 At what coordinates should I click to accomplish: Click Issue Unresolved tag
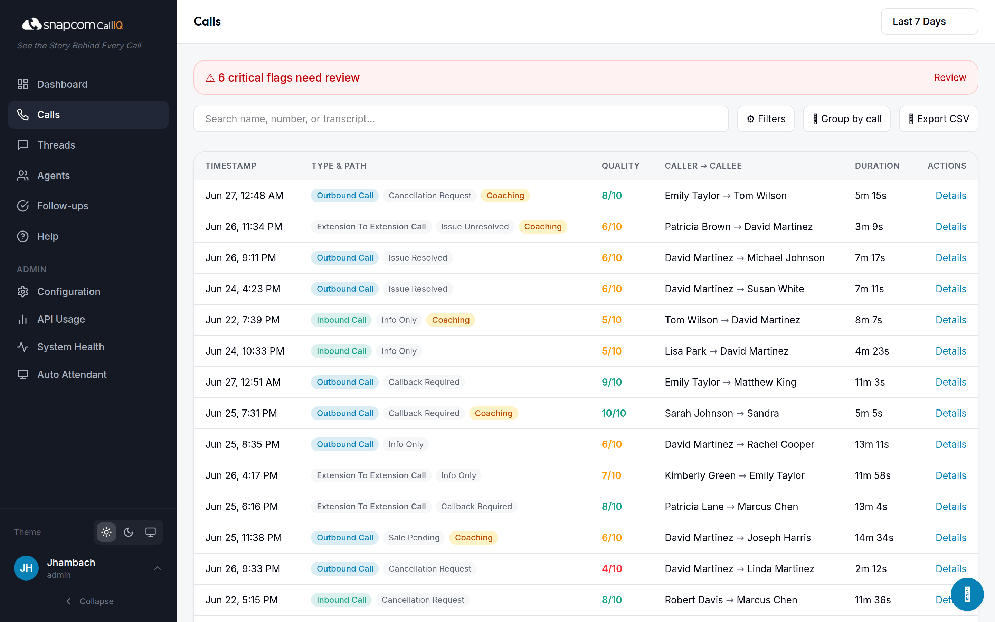(475, 227)
